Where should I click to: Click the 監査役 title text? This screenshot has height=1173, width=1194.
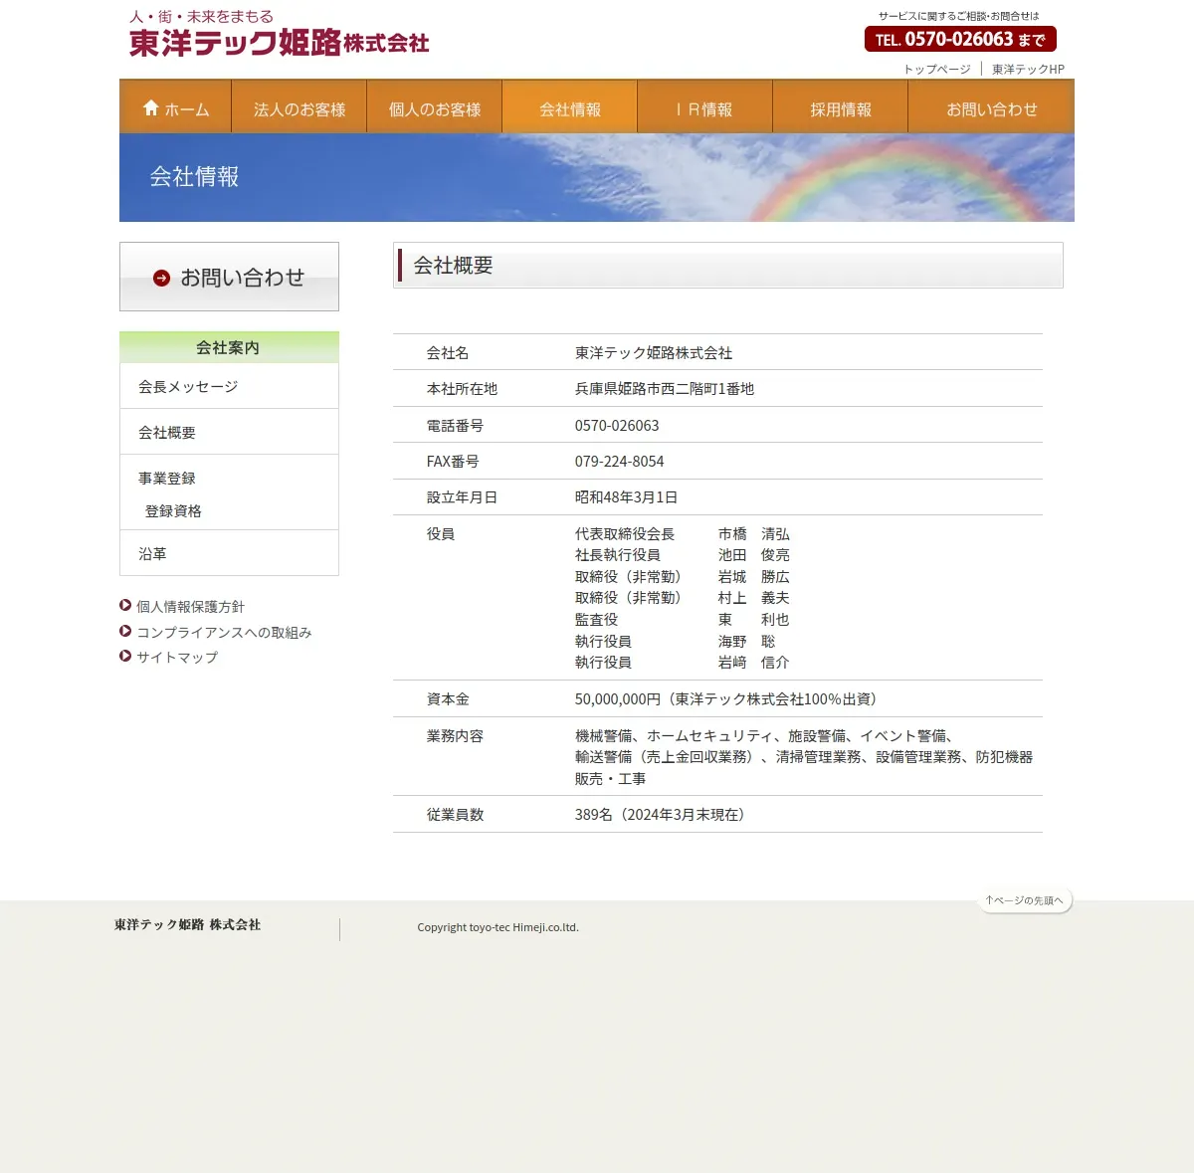click(596, 619)
